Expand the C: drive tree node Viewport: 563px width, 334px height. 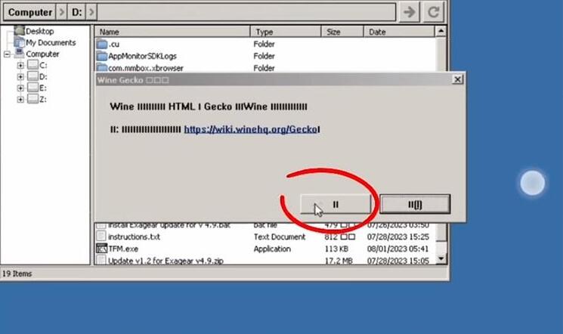20,66
